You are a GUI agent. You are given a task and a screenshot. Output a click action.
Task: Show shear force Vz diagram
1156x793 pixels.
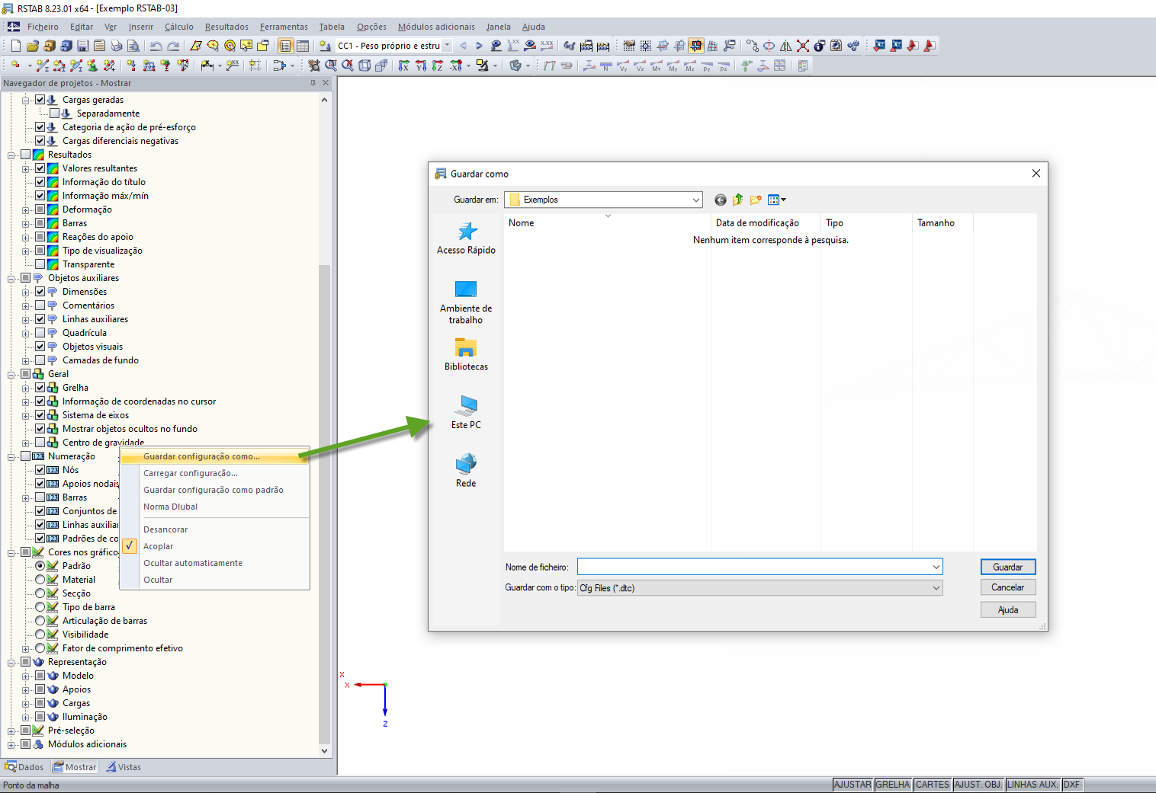click(640, 66)
